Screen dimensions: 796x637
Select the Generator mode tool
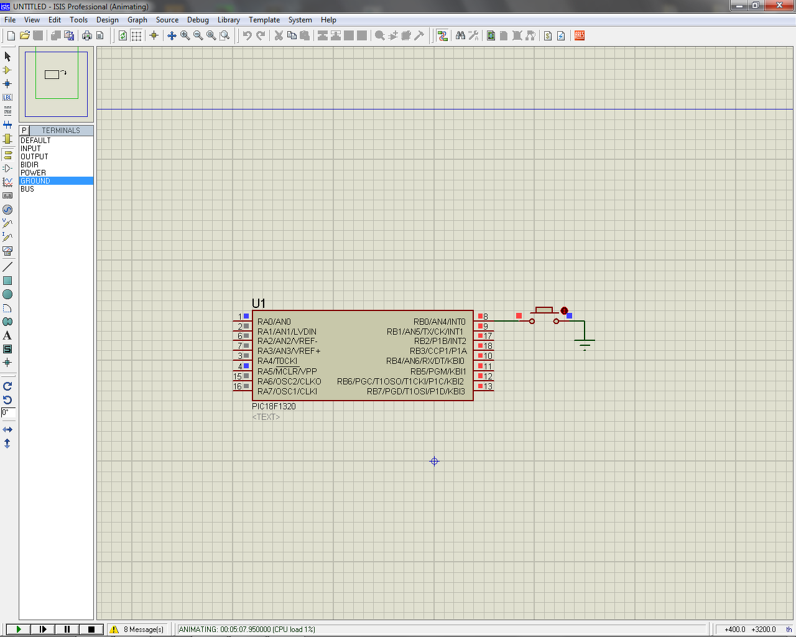click(7, 210)
